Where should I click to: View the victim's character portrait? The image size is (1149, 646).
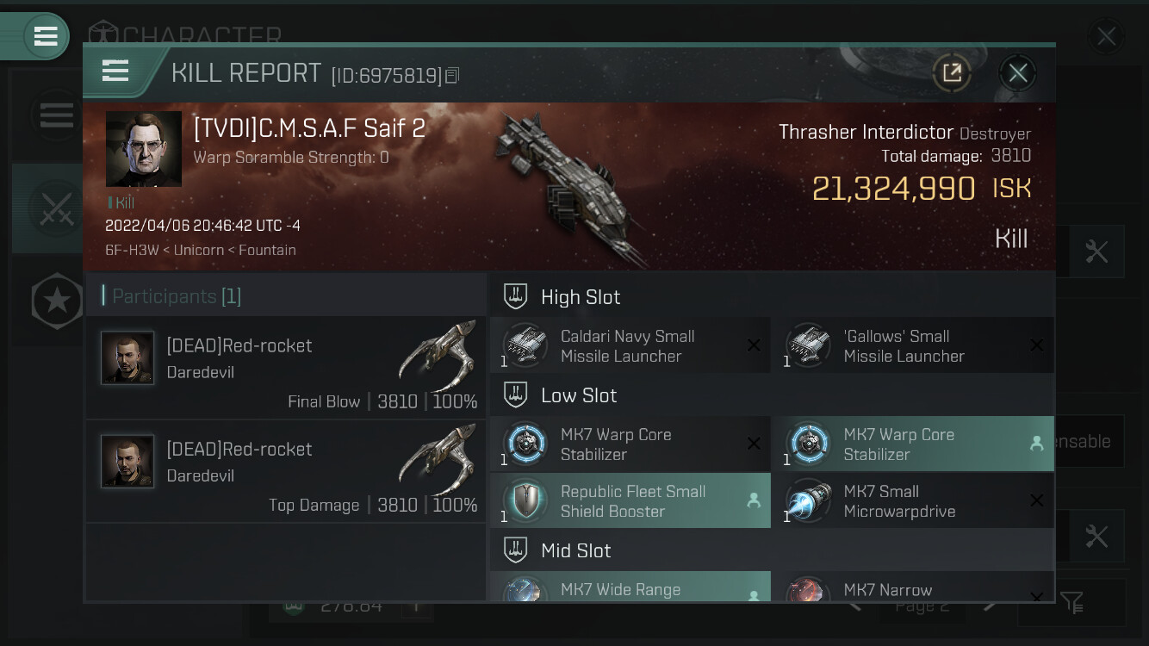(x=144, y=149)
